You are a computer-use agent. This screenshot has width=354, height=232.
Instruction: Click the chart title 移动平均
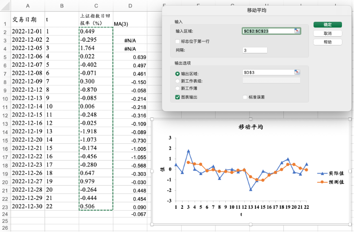251,127
